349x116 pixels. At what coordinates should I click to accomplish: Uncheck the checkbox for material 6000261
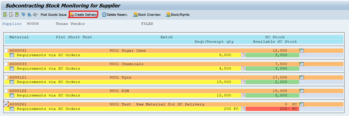point(6,104)
